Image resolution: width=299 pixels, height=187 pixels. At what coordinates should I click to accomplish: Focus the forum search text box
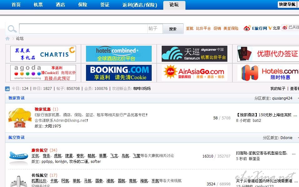(x=83, y=29)
